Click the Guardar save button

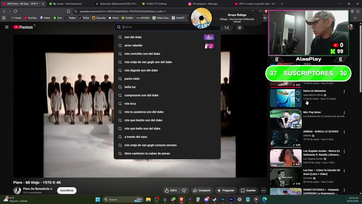248,190
